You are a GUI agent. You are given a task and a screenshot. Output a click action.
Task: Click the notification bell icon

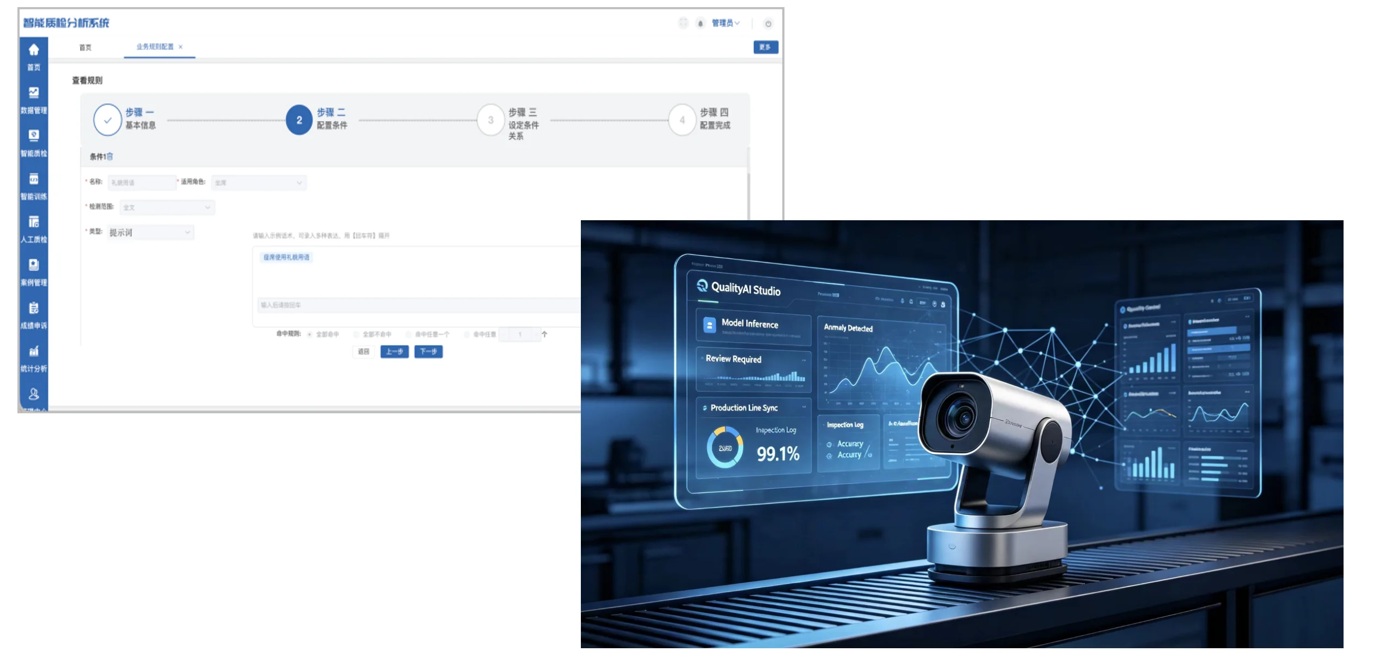pos(700,23)
